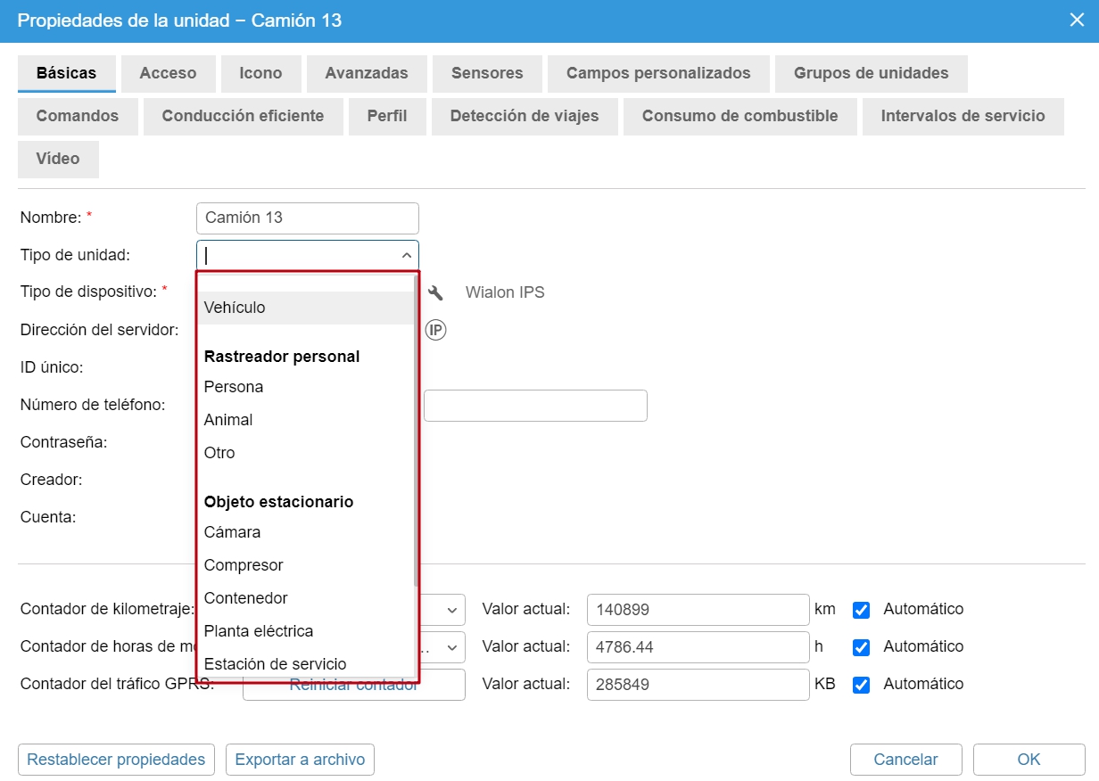
Task: Choose Compresor in the dropdown list
Action: coord(244,565)
